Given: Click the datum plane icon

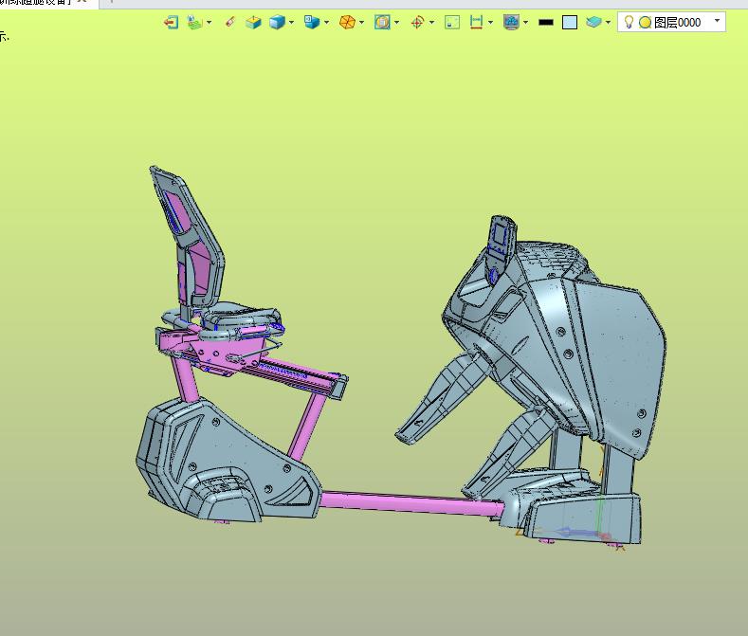Looking at the screenshot, I should (x=194, y=23).
